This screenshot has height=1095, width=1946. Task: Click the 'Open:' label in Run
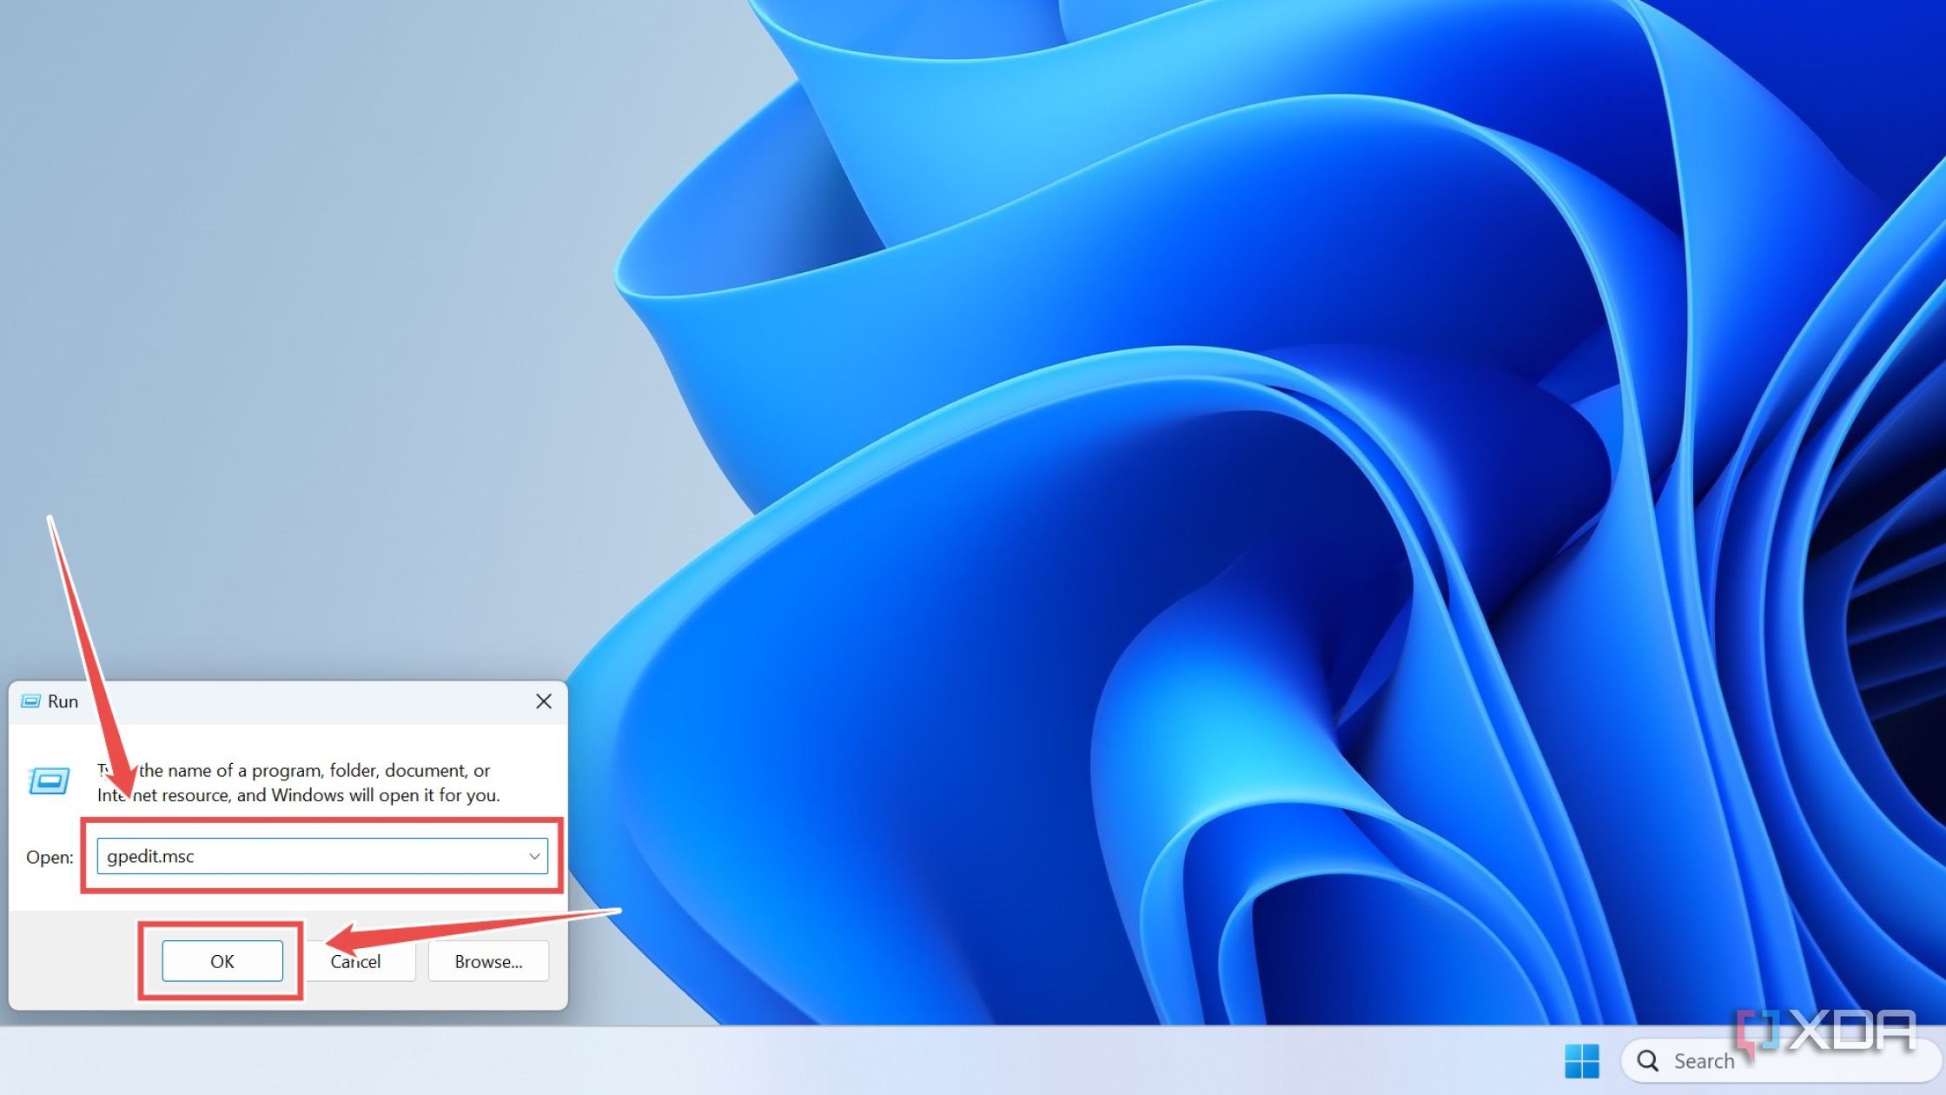[x=50, y=857]
